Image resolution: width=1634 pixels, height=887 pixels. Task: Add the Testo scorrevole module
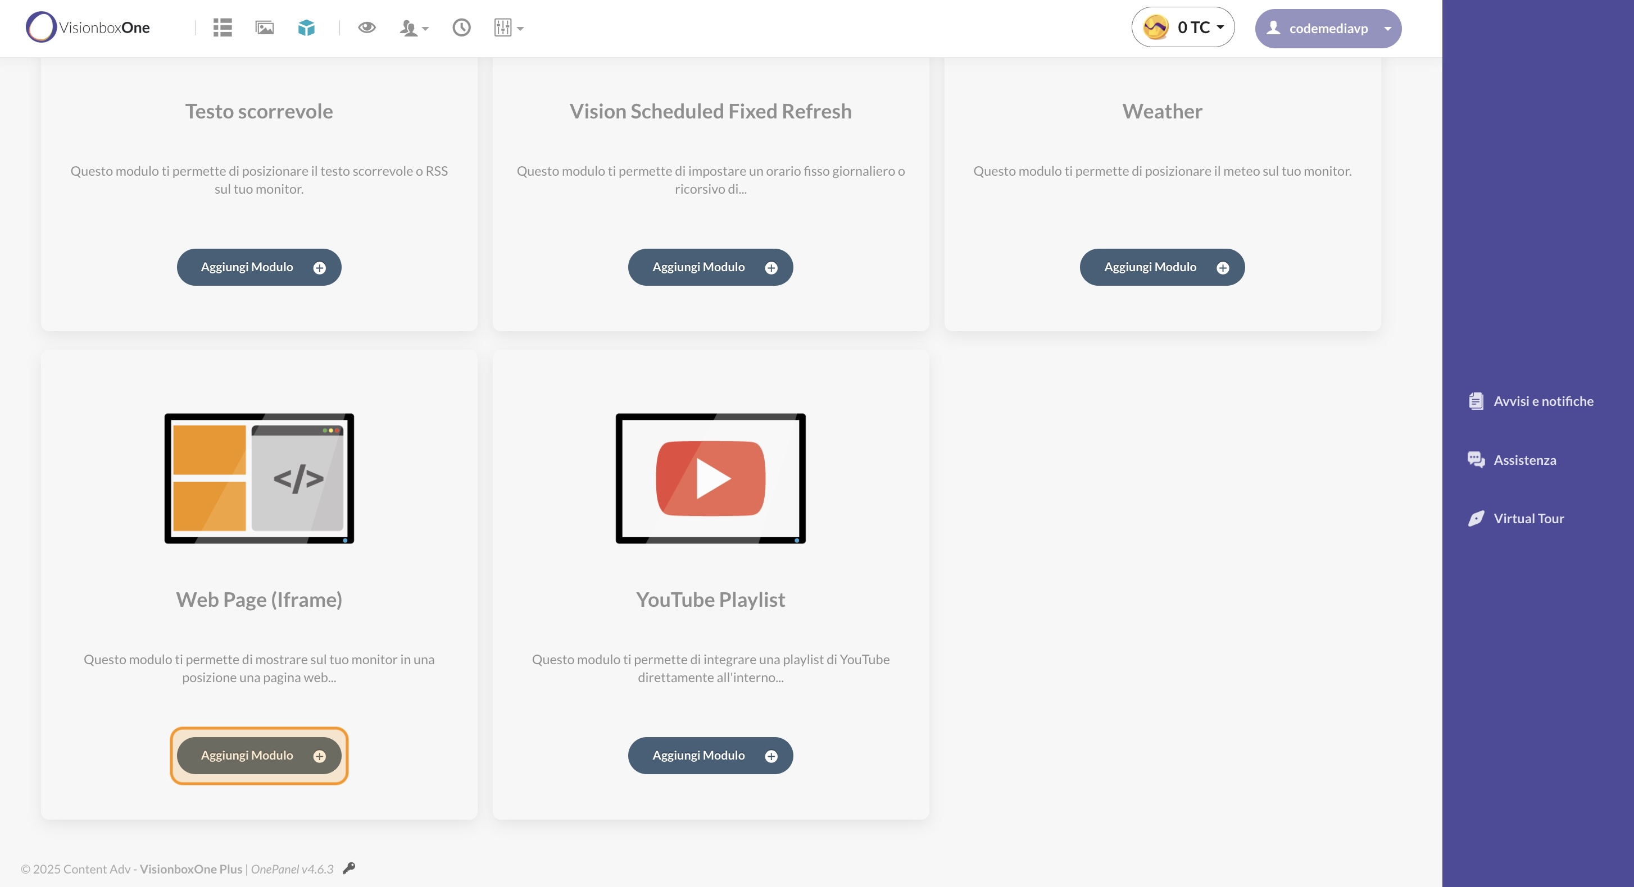[x=259, y=267]
